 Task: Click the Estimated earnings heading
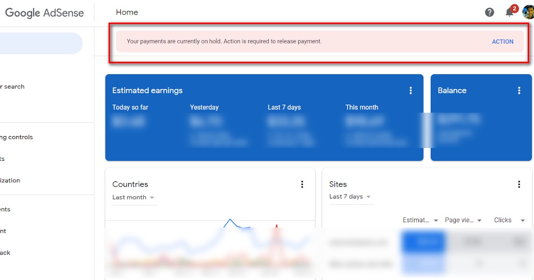(x=147, y=91)
